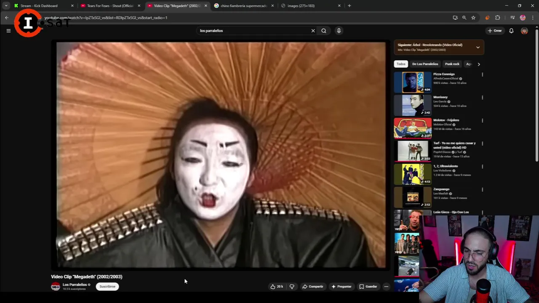The height and width of the screenshot is (303, 539).
Task: Click the Crear button
Action: tap(495, 31)
